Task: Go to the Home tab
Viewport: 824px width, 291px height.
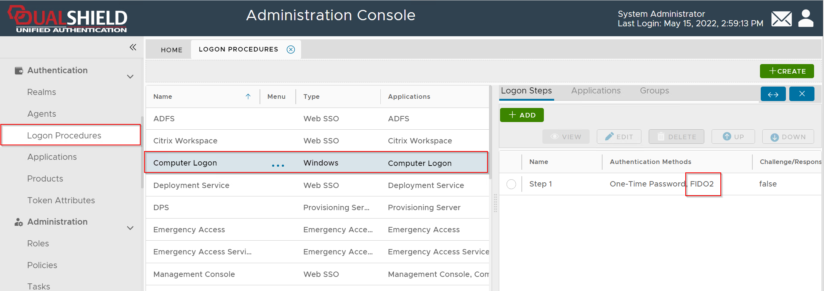Action: (172, 50)
